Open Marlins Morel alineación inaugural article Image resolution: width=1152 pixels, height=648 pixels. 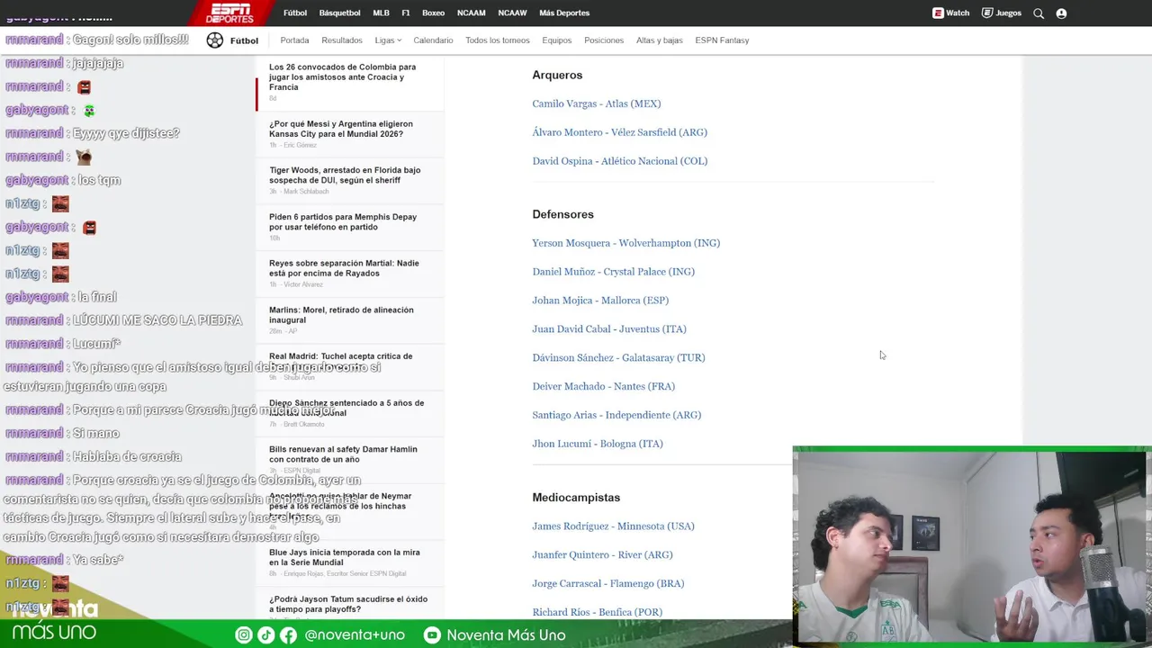point(341,315)
